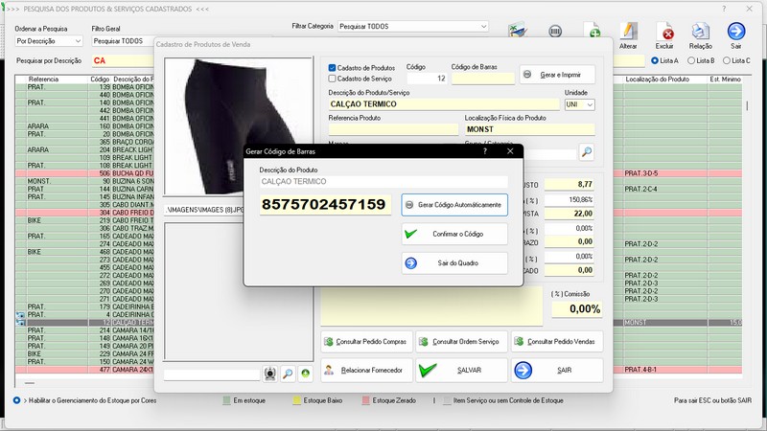Screen dimensions: 767x431
Task: Click the new document green plus icon
Action: coord(592,31)
